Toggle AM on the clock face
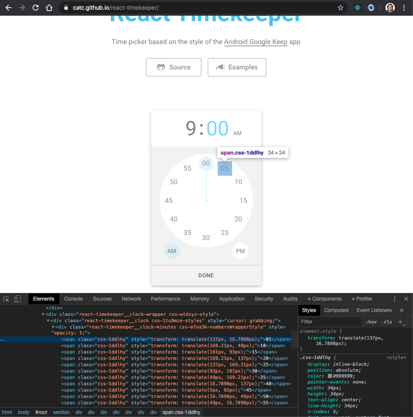The height and width of the screenshot is (417, 413). [172, 251]
